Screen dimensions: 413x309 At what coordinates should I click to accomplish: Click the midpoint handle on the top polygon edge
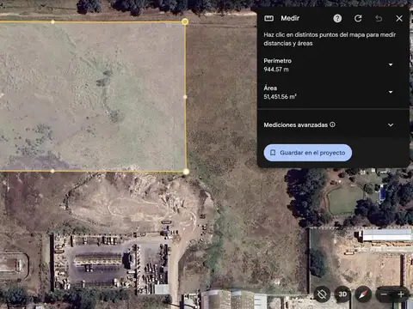tap(52, 21)
